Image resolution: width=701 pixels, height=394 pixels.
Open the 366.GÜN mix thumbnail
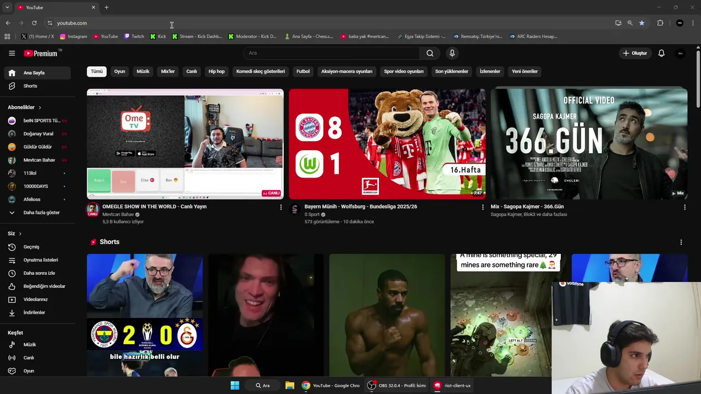589,144
